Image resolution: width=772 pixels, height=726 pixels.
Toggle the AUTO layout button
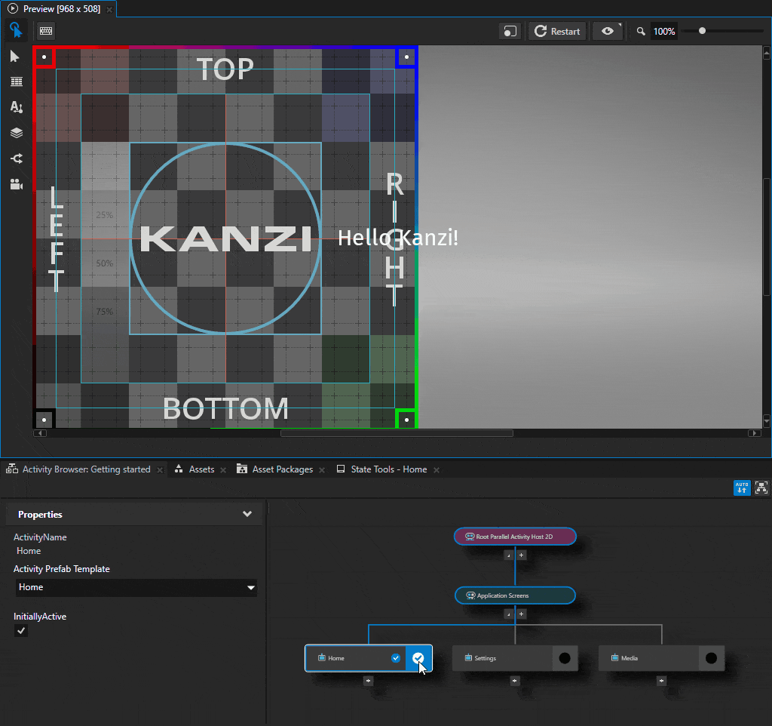click(x=742, y=488)
